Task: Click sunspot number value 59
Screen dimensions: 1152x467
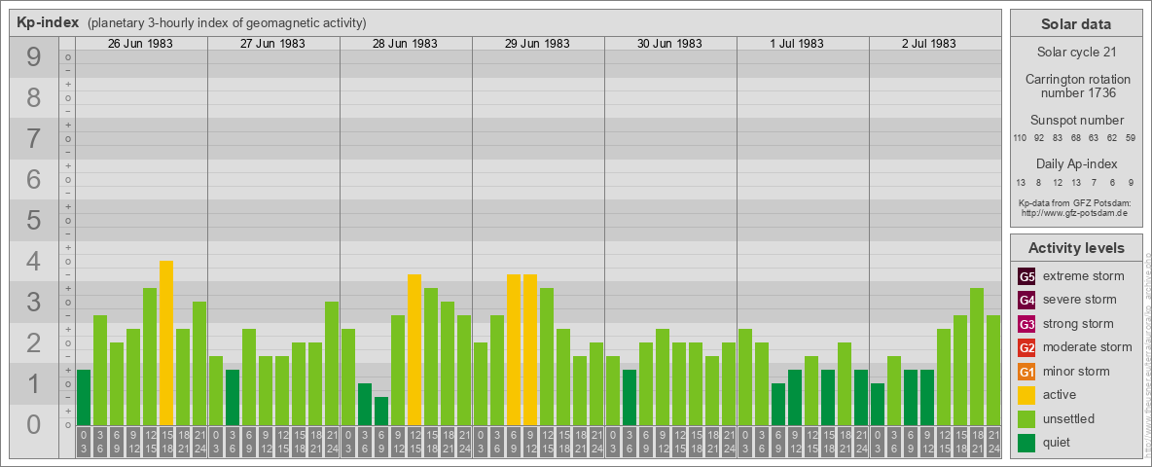Action: point(1131,138)
